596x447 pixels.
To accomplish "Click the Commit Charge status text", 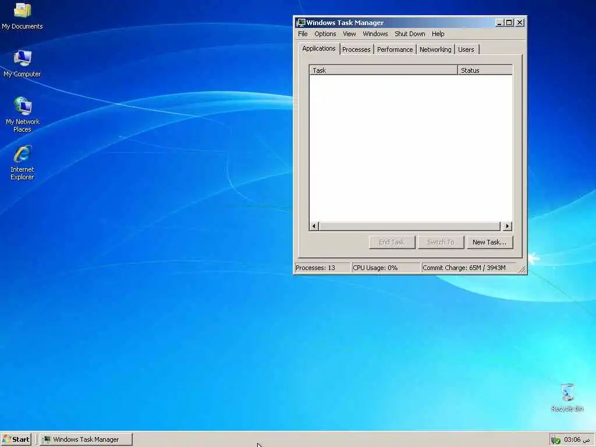I will click(464, 268).
